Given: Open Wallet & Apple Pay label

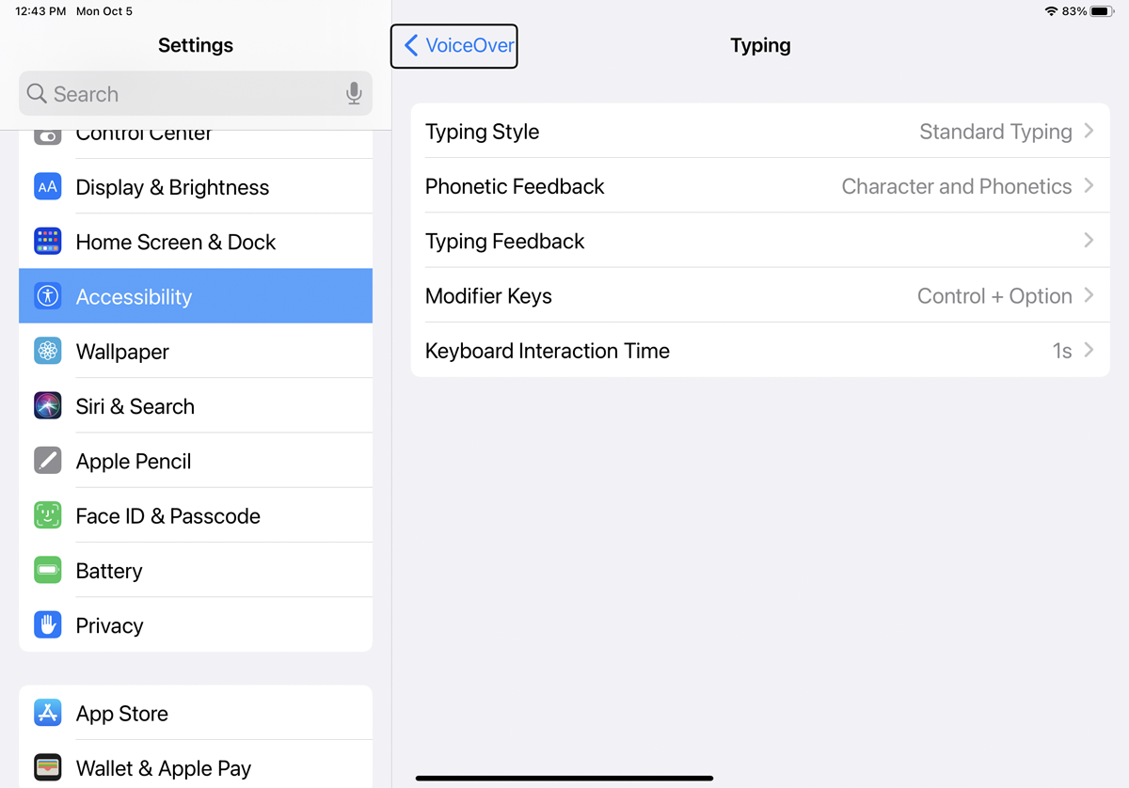Looking at the screenshot, I should [x=164, y=768].
